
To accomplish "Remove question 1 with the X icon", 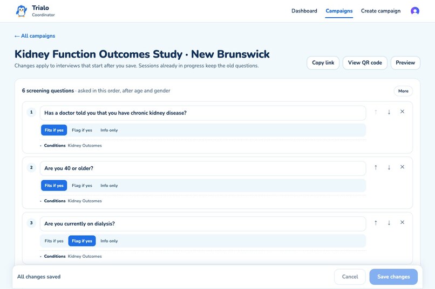I will pyautogui.click(x=402, y=111).
